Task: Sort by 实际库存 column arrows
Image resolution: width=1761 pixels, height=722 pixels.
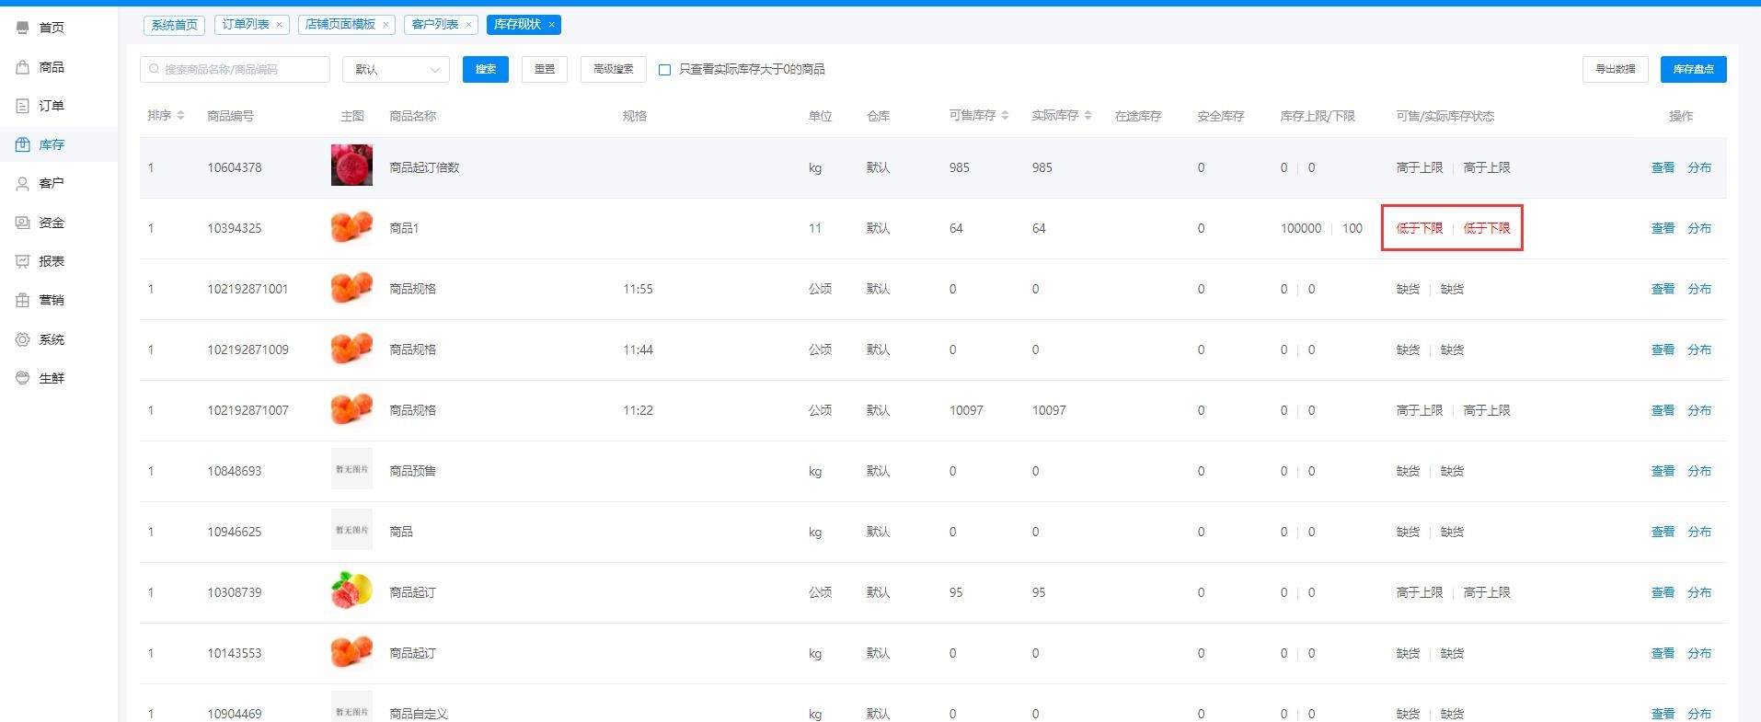Action: [1088, 116]
